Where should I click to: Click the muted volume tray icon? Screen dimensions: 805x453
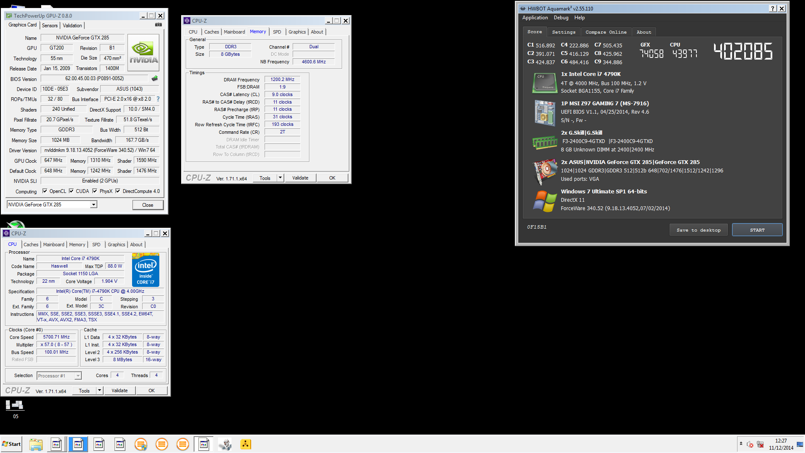(750, 445)
